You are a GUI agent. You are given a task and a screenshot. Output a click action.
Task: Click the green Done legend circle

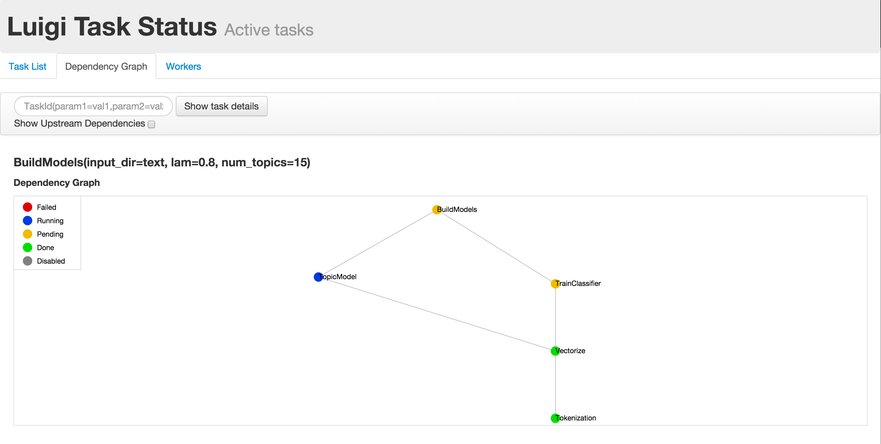(x=27, y=247)
